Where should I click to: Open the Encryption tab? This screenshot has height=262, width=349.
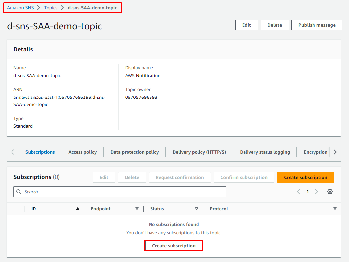pyautogui.click(x=315, y=152)
